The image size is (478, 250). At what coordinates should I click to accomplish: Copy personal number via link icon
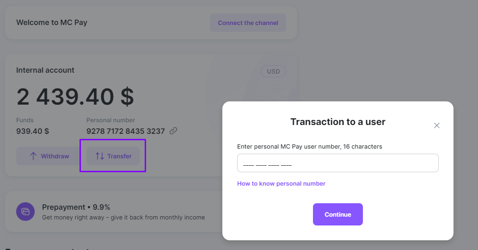point(173,131)
